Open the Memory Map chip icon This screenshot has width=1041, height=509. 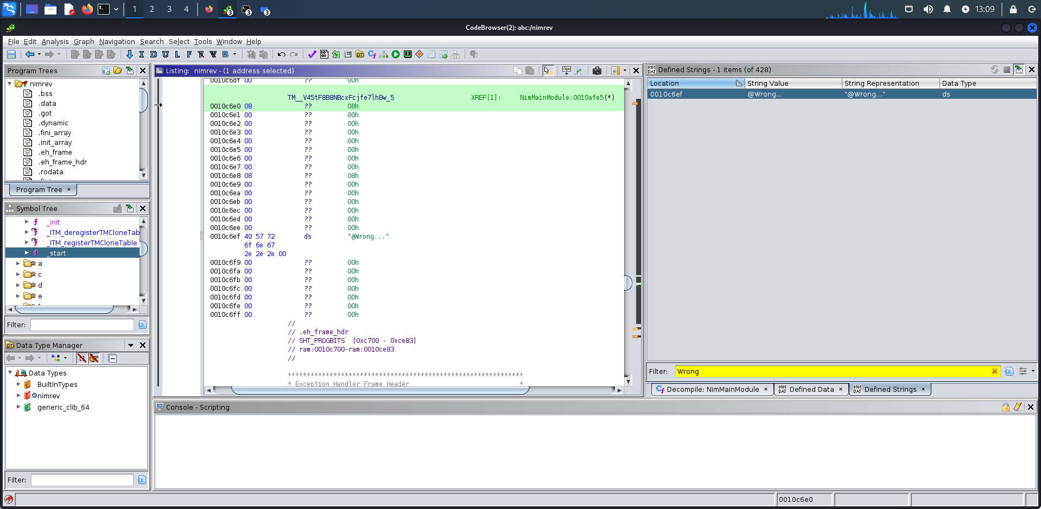408,54
